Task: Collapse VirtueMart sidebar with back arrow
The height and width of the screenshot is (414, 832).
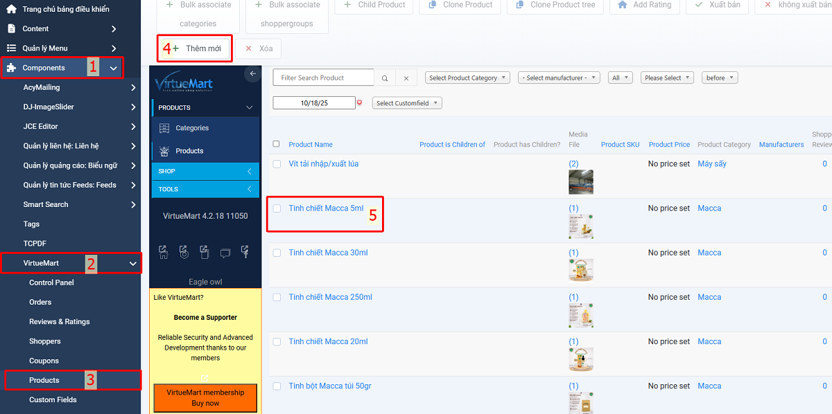Action: (253, 73)
